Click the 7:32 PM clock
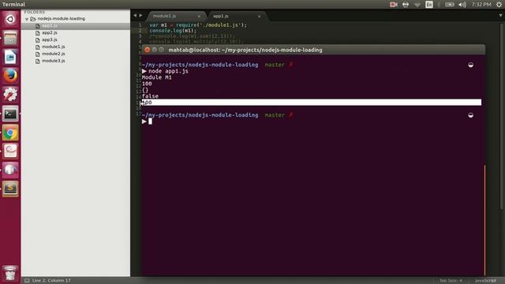The height and width of the screenshot is (284, 505). pyautogui.click(x=481, y=5)
